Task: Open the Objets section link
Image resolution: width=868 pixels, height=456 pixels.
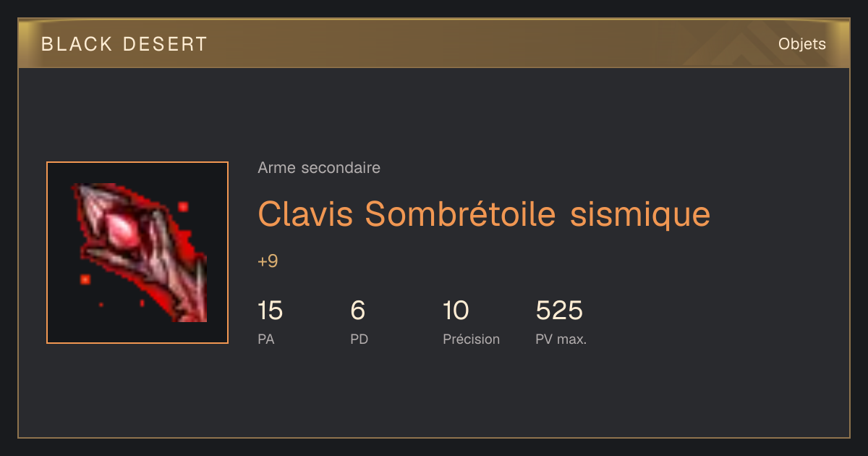Action: tap(801, 44)
